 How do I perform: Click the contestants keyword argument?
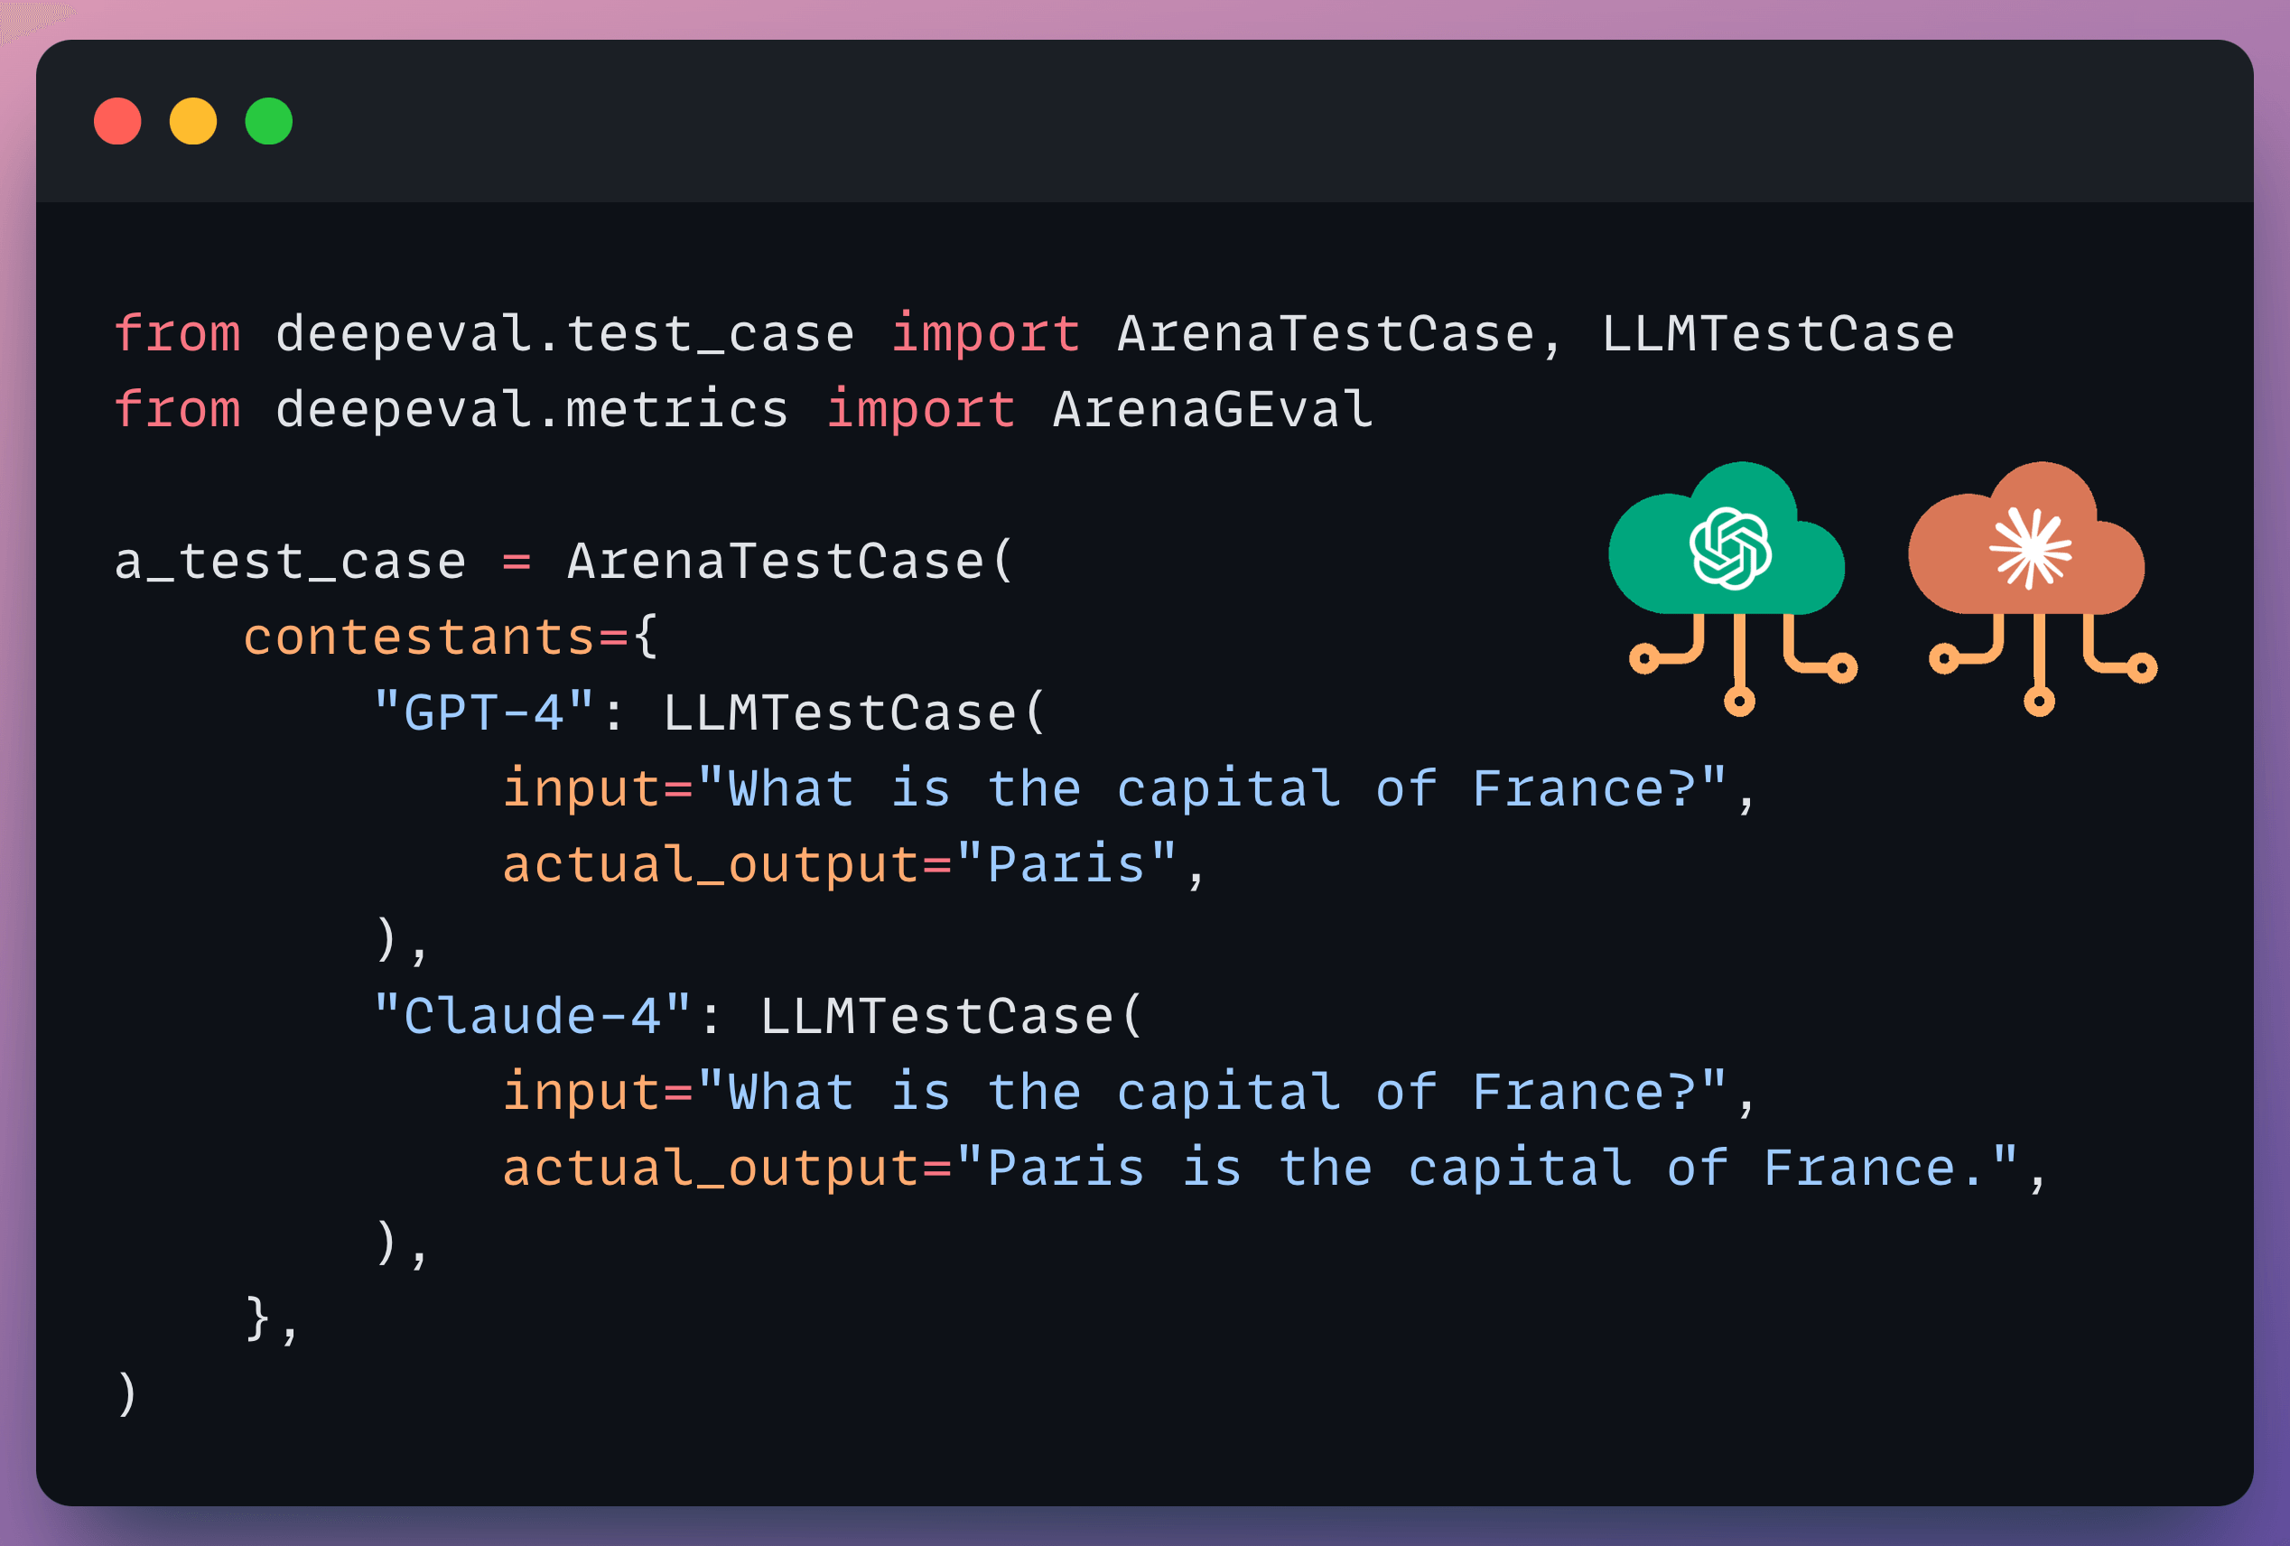click(419, 637)
